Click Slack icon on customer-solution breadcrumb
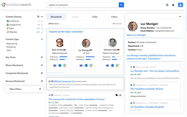 131,67
